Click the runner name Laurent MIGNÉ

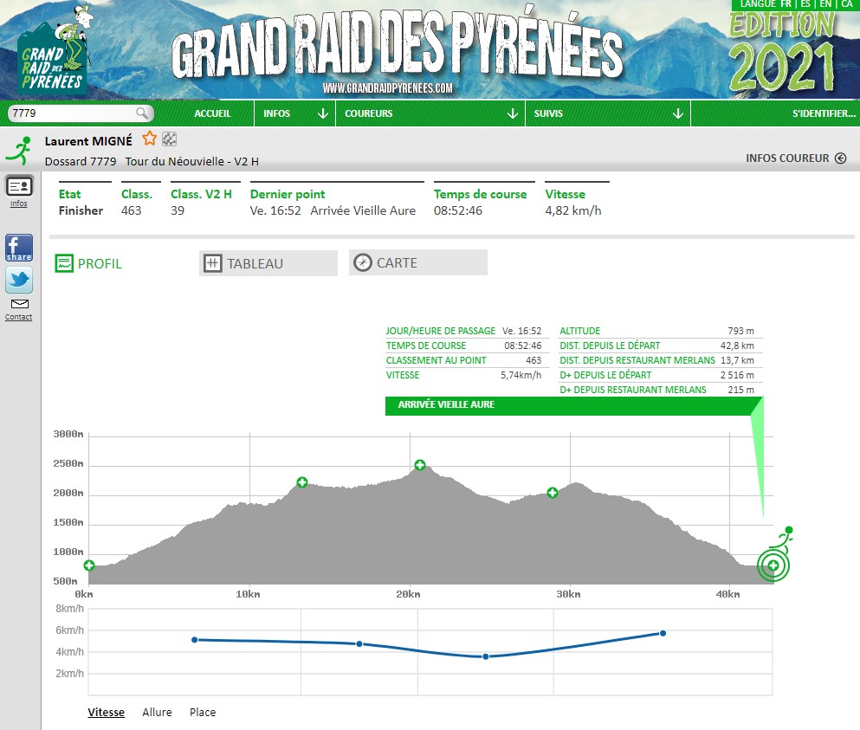pyautogui.click(x=88, y=141)
